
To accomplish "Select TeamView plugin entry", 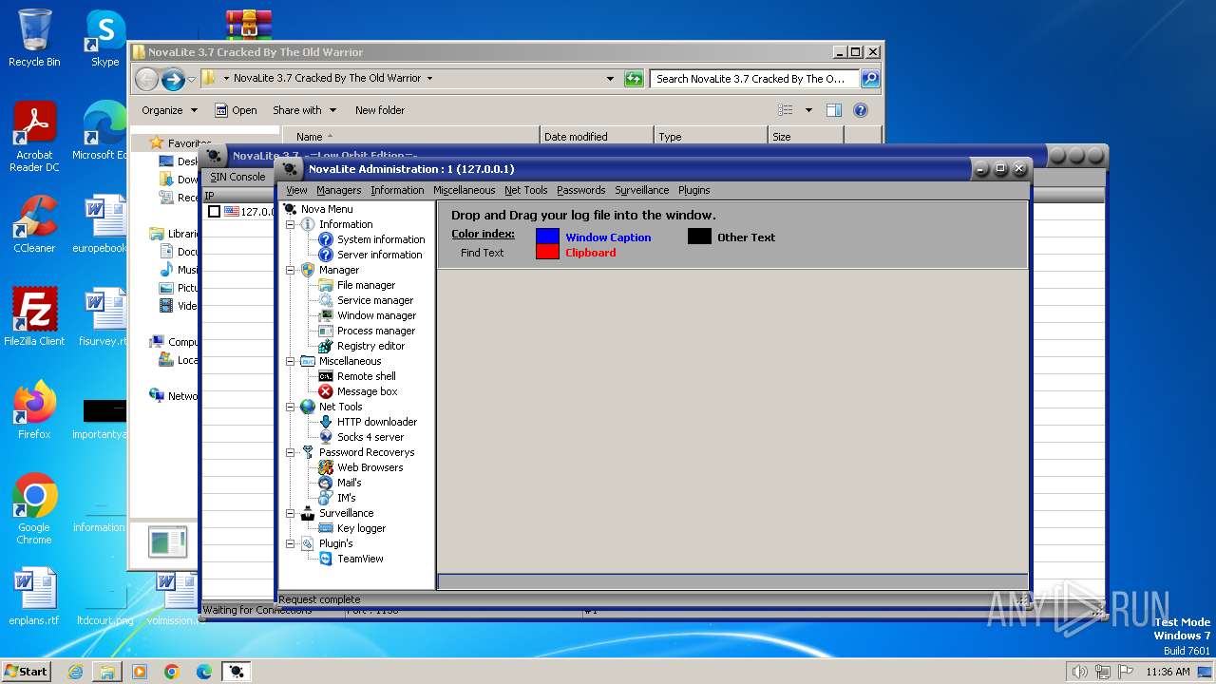I will (360, 559).
